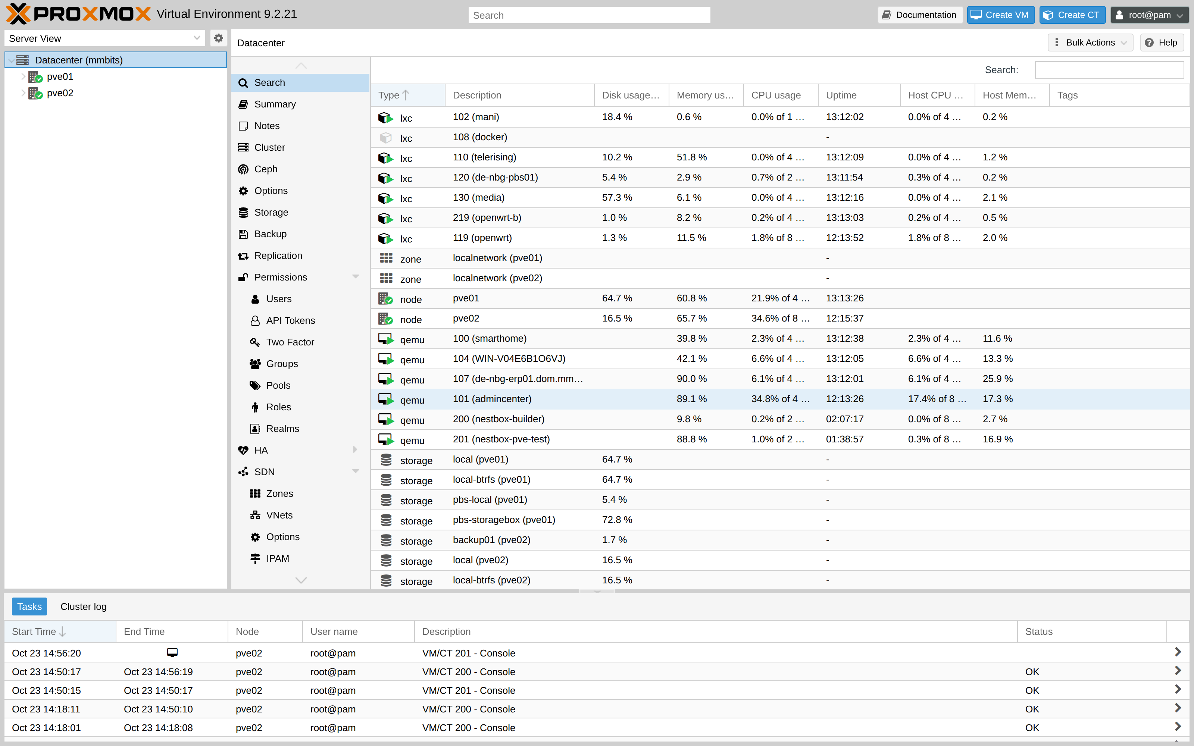Click the Backup floppy icon in sidebar
1194x746 pixels.
[243, 234]
